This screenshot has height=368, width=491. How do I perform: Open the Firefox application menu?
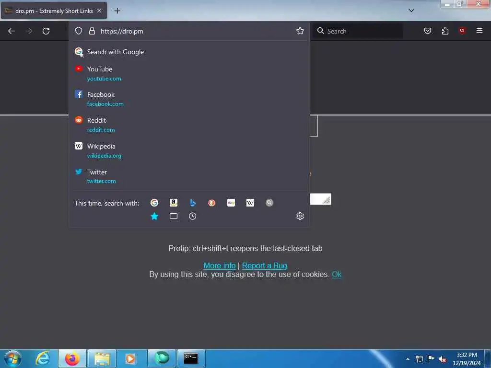coord(479,31)
